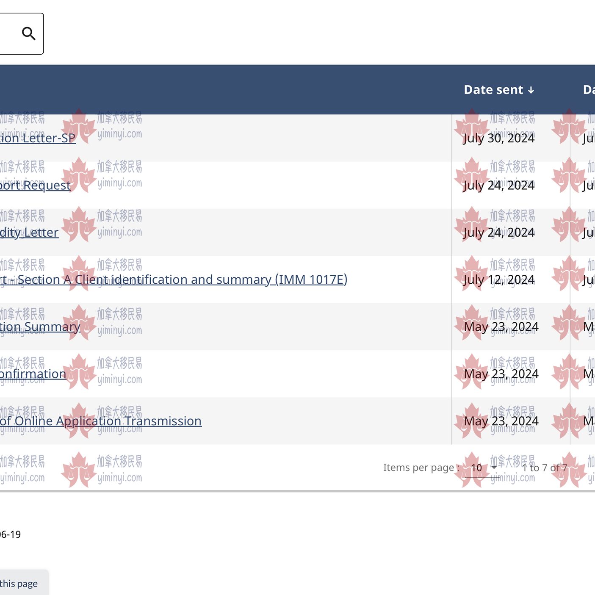Click the May 23, 2024 date in Transmission row
The width and height of the screenshot is (595, 595).
coord(501,421)
